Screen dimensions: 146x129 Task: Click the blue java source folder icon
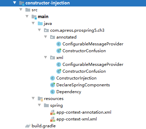click(x=40, y=24)
